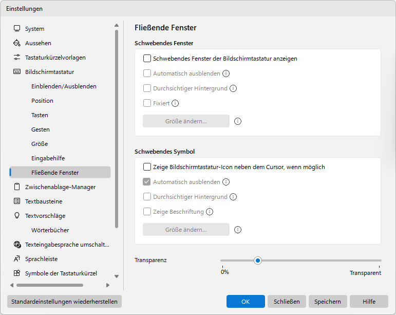Click the sidebar scroll up arrow
The image size is (396, 315).
117,25
